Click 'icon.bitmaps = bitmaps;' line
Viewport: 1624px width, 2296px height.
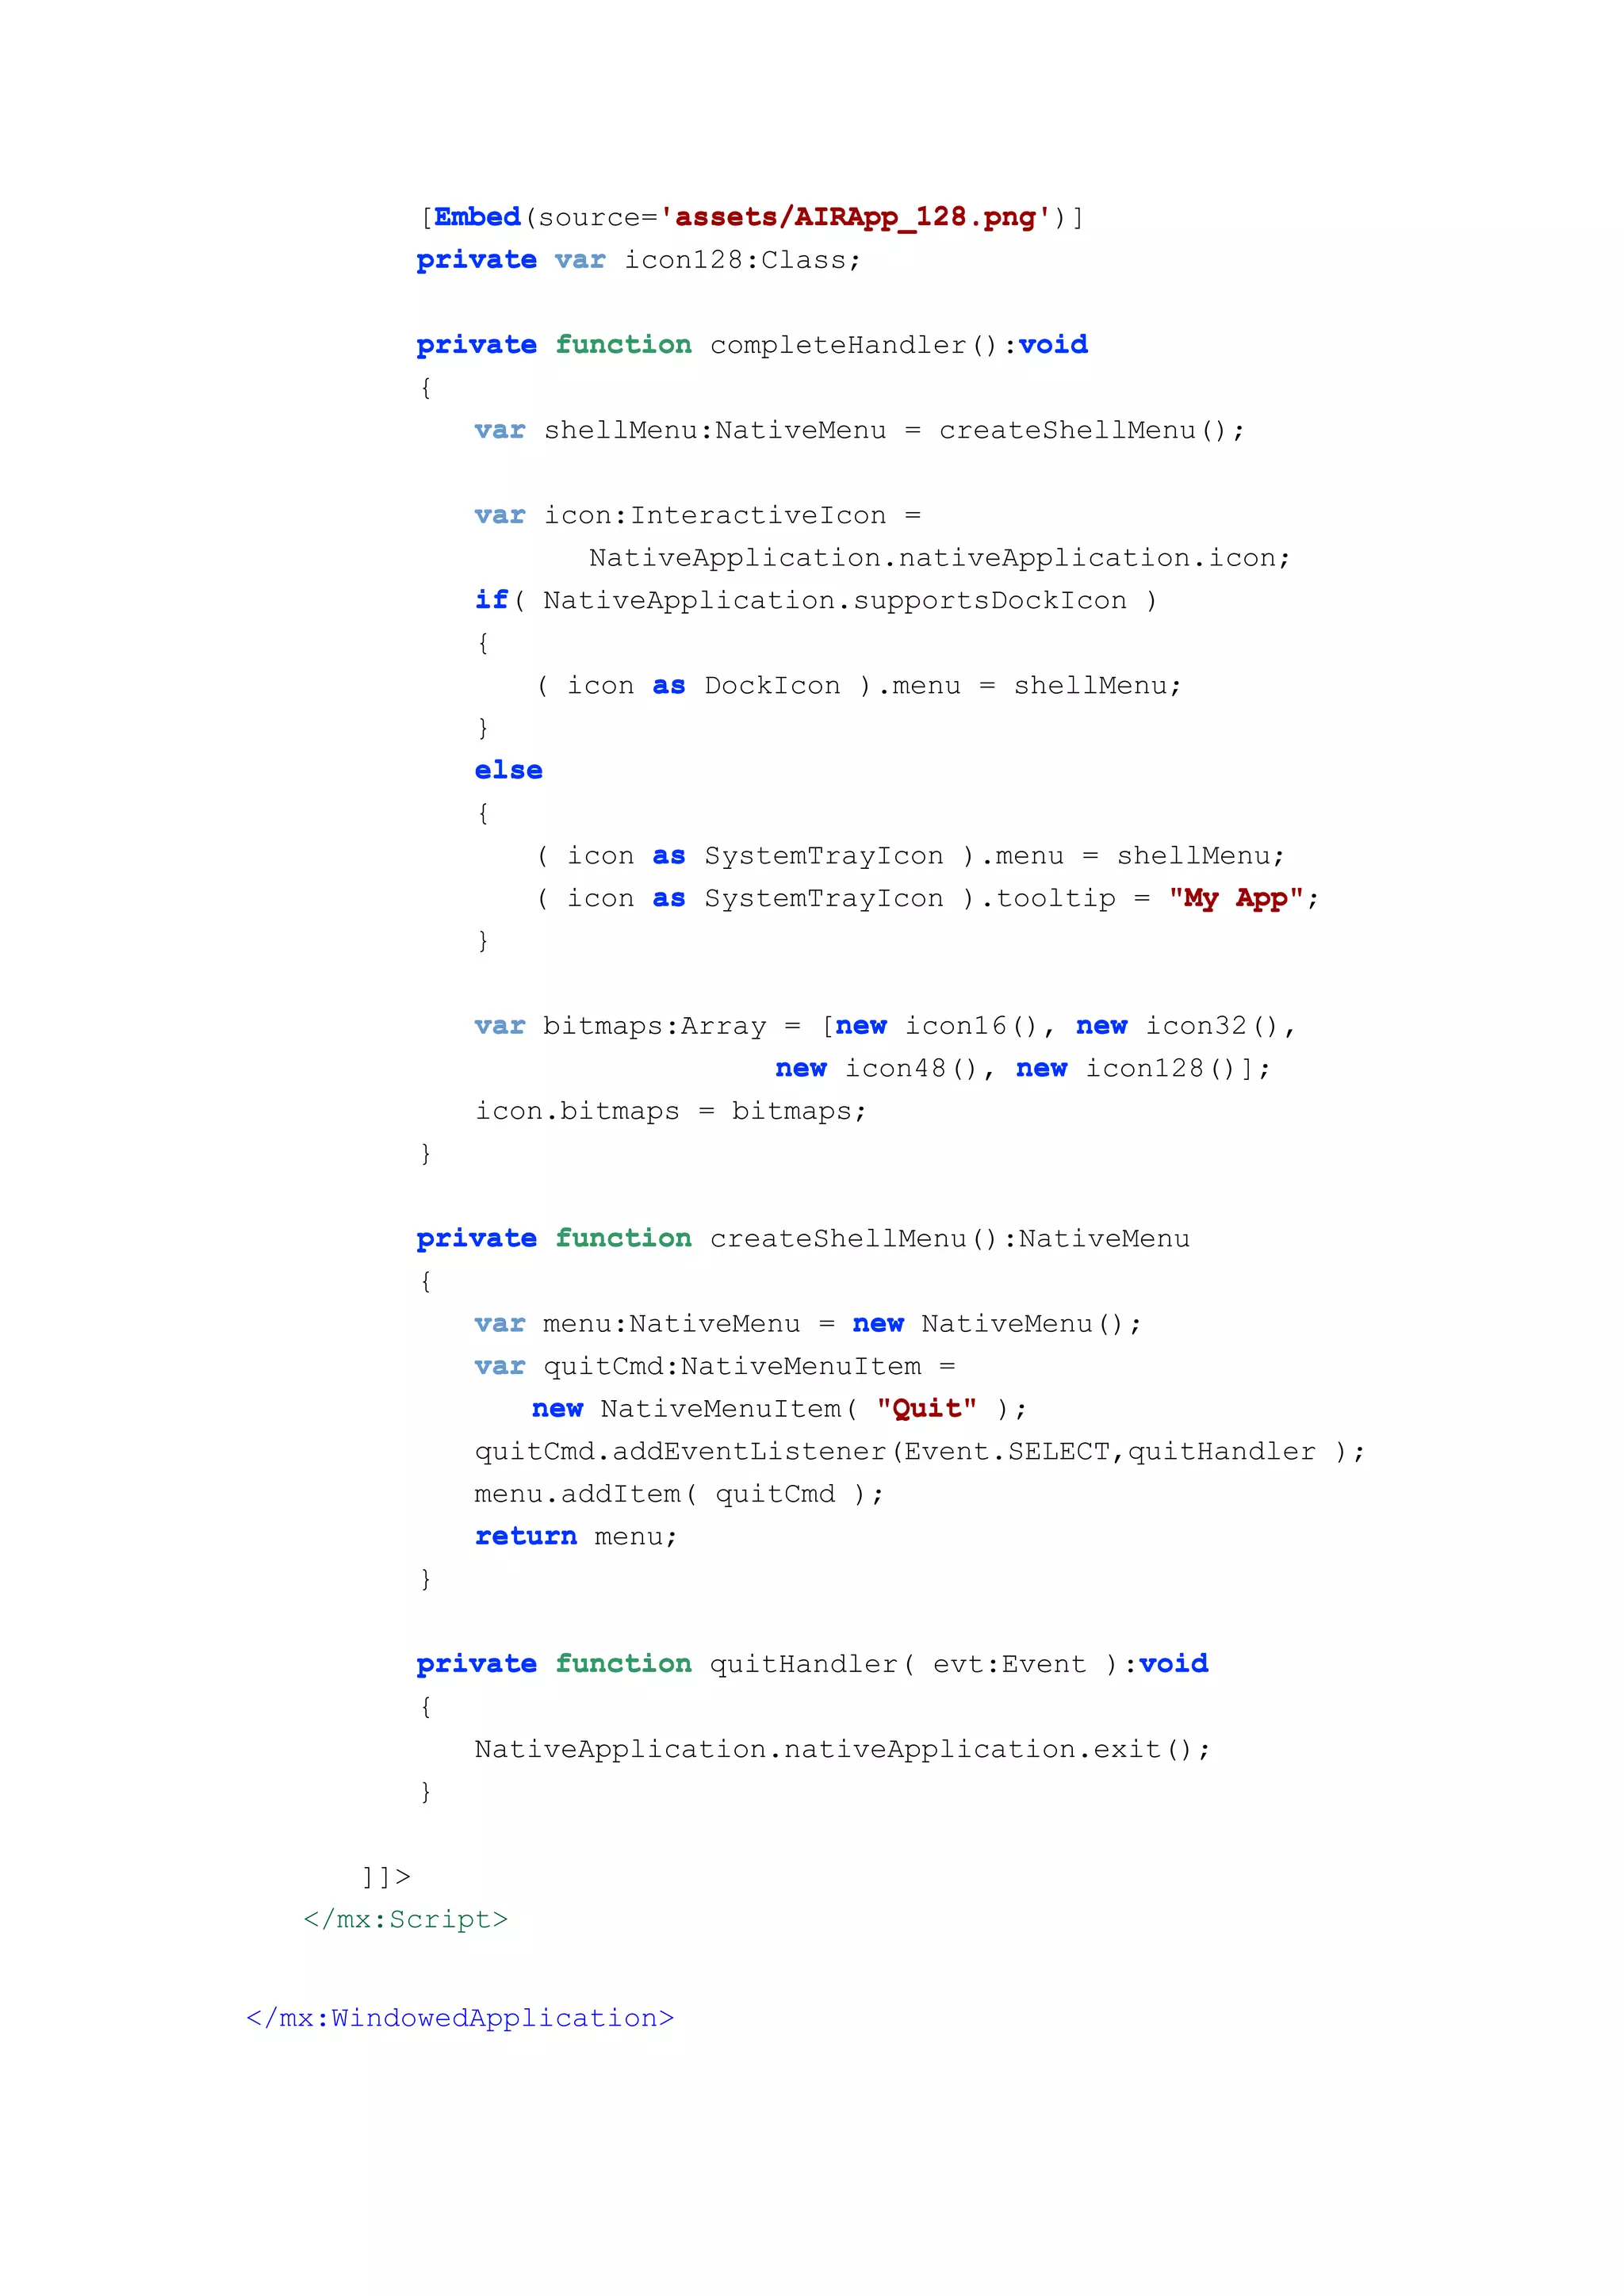tap(671, 1112)
